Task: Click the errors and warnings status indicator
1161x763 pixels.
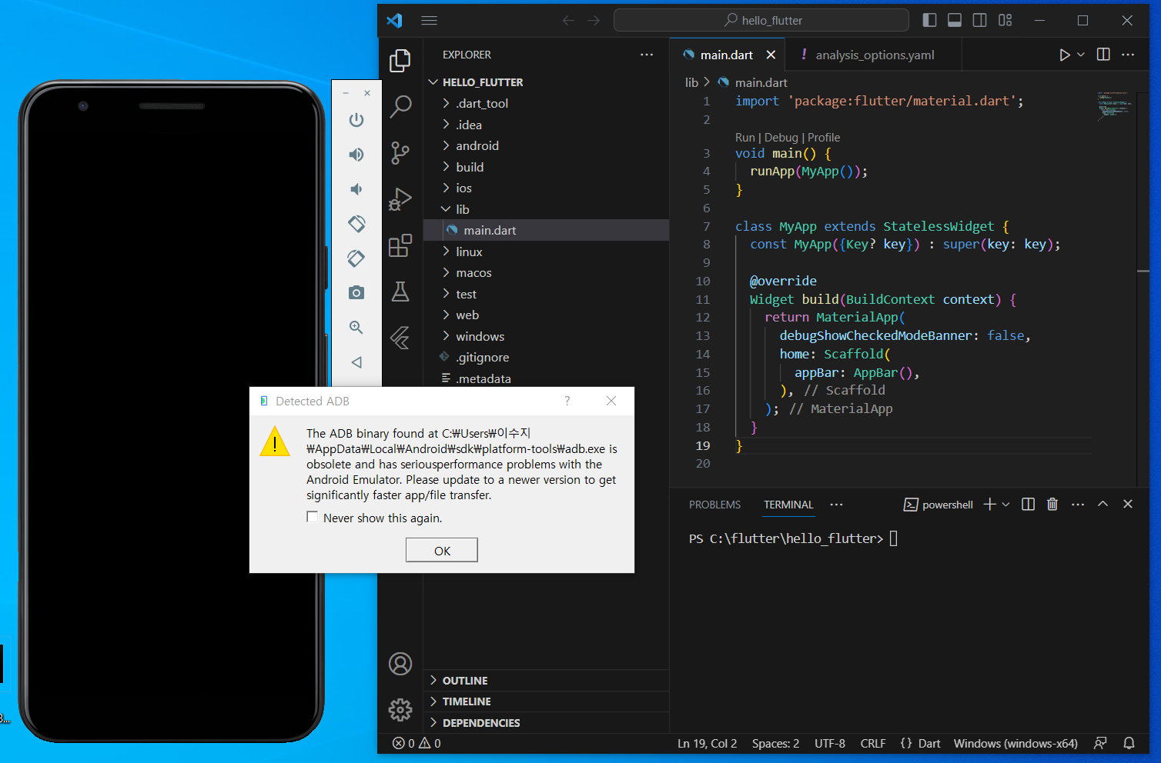Action: [417, 743]
